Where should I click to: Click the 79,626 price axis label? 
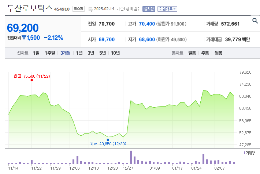[x=245, y=72]
